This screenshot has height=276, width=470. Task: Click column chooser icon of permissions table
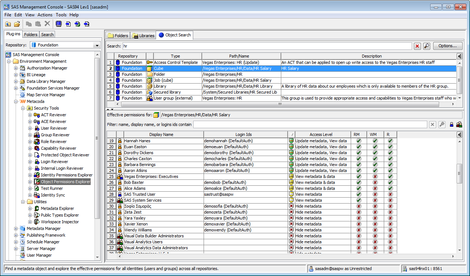coord(460,134)
